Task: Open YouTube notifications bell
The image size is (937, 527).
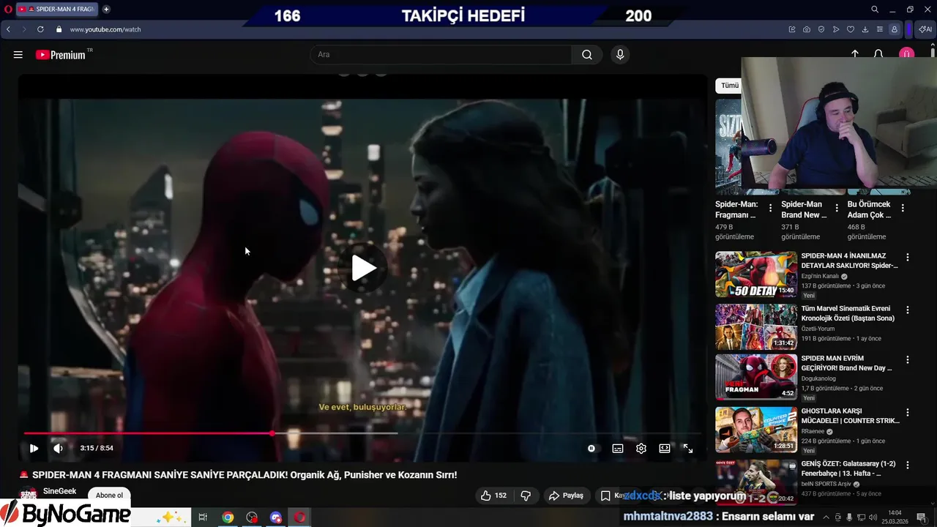Action: 879,55
